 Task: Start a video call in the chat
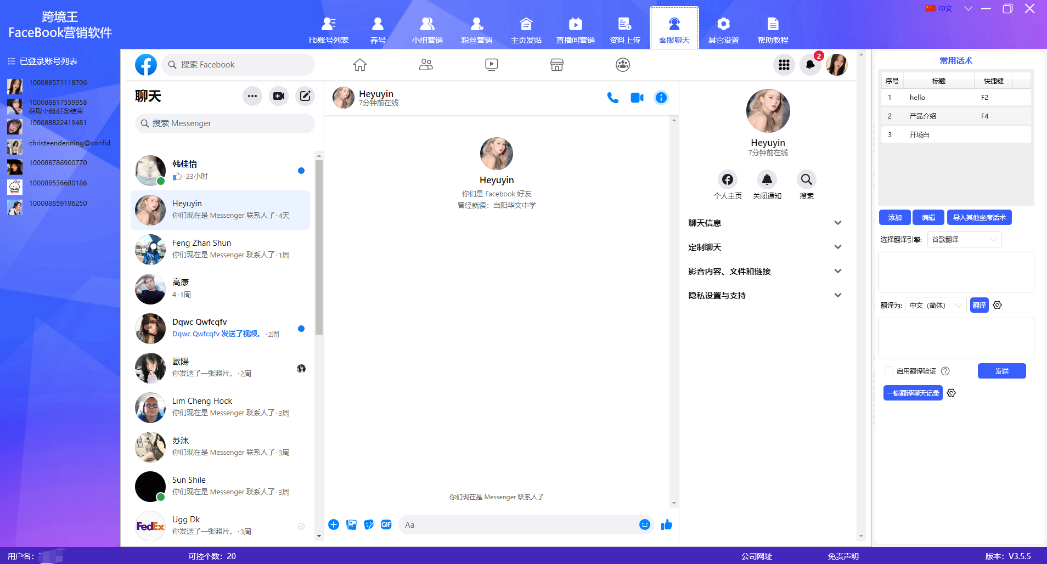coord(637,97)
